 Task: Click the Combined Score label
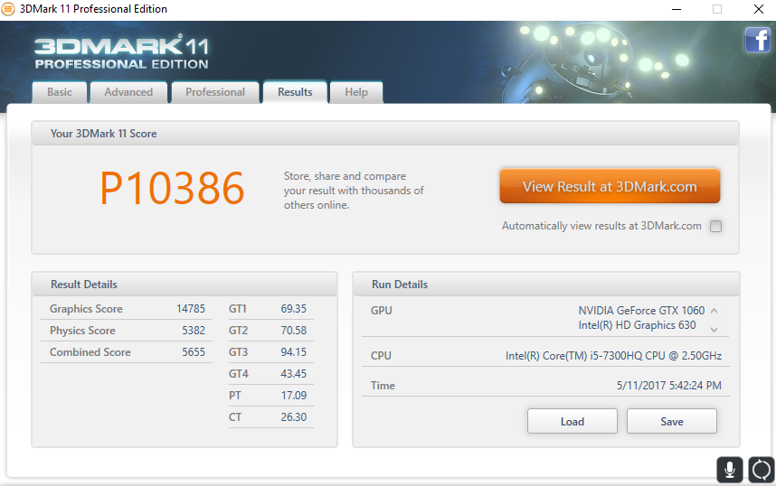coord(90,352)
